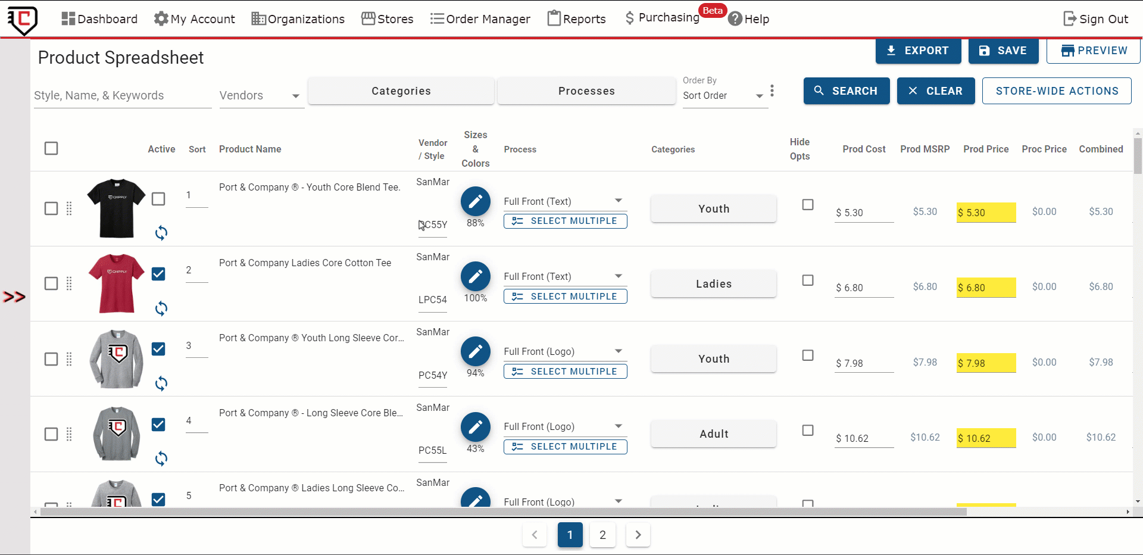Click highlighted Prod Price $ 6.80 field
1143x555 pixels.
pyautogui.click(x=986, y=288)
